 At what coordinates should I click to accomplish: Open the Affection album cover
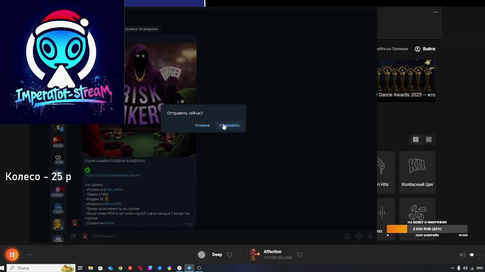pyautogui.click(x=253, y=255)
